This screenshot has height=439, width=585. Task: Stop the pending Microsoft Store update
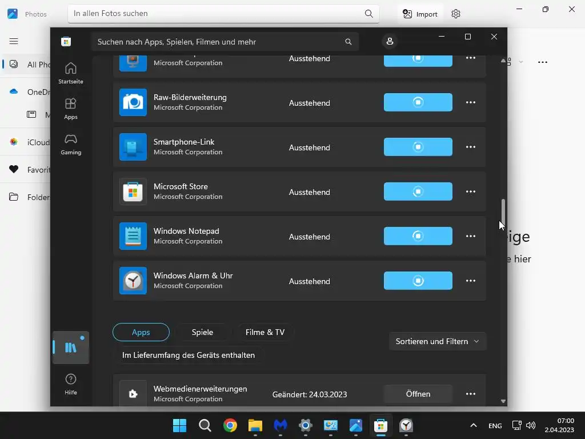[418, 191]
